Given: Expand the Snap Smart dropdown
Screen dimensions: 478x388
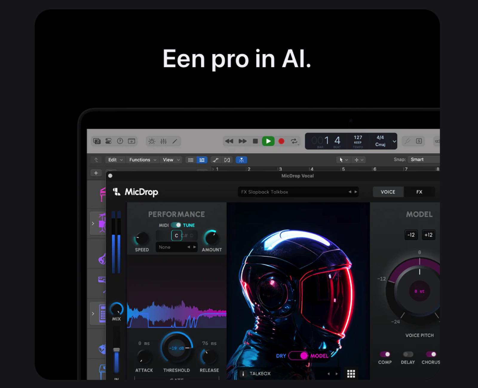Looking at the screenshot, I should 424,160.
